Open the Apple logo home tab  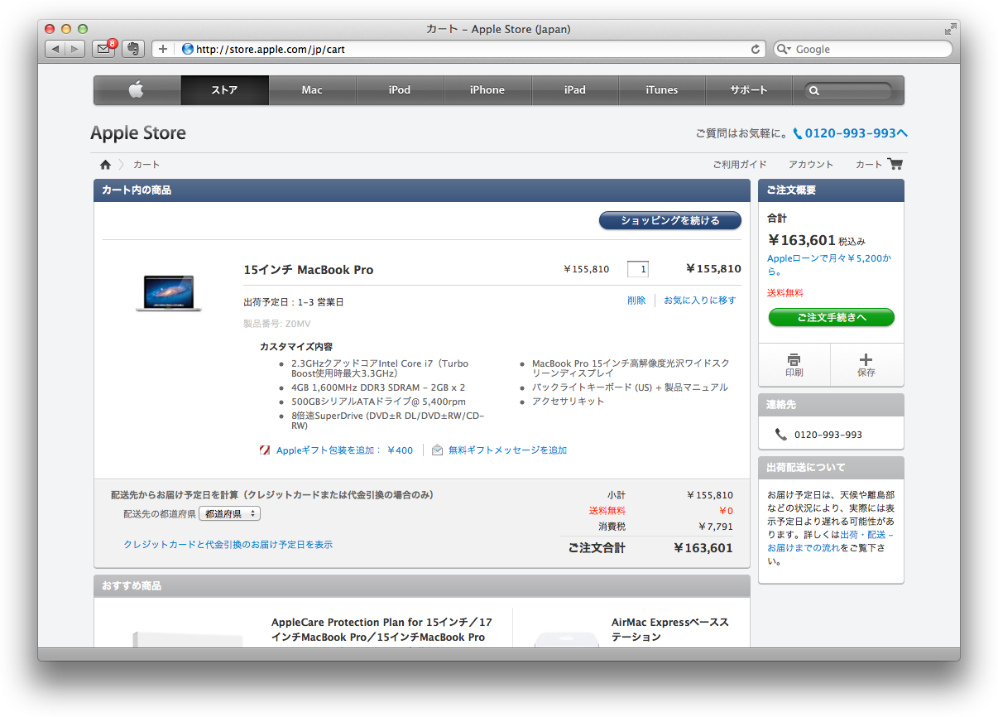pyautogui.click(x=137, y=90)
